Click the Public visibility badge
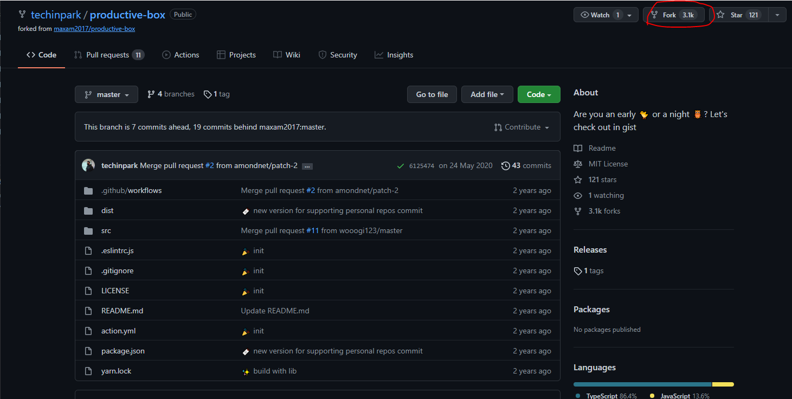 [x=183, y=15]
